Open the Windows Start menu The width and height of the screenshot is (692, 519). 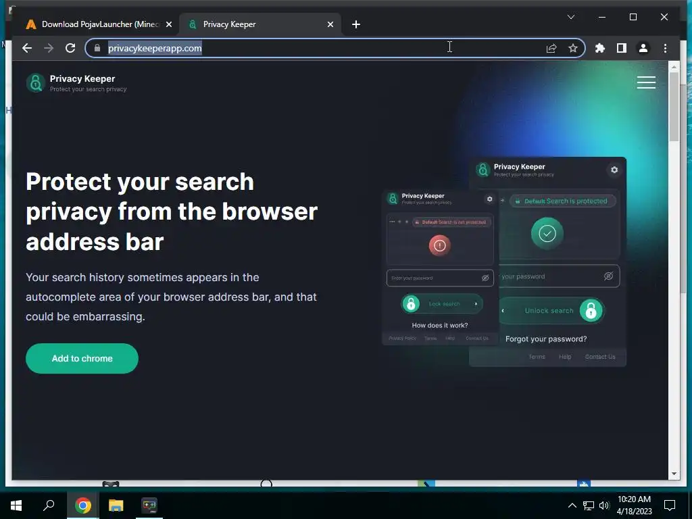pos(16,505)
